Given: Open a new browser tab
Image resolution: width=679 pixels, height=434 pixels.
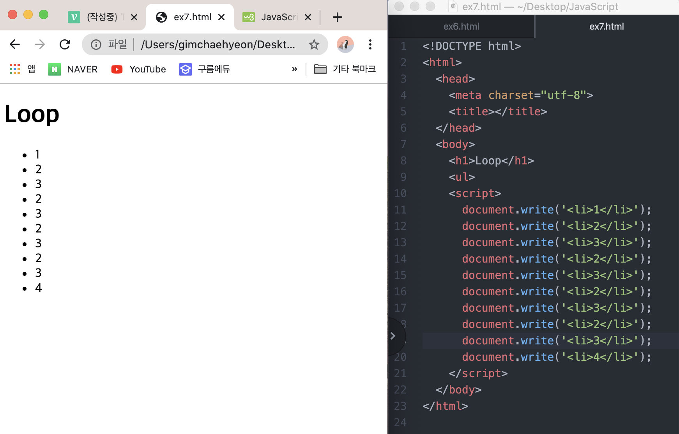Looking at the screenshot, I should (x=338, y=17).
